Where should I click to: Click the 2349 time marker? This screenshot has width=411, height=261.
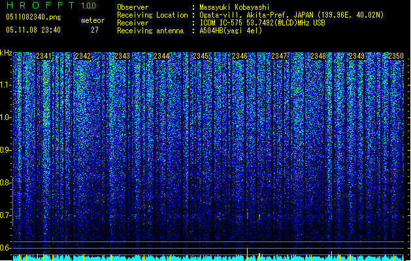pos(357,56)
